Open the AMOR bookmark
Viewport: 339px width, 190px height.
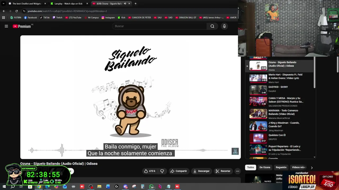point(231,18)
